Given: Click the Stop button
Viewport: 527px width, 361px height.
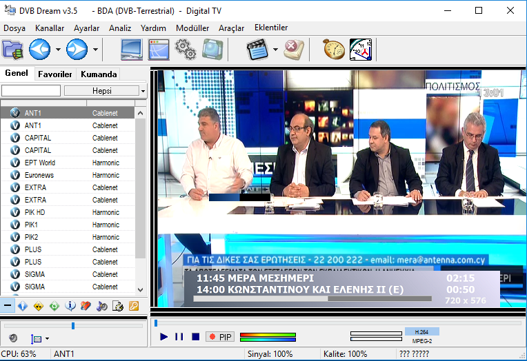Looking at the screenshot, I should (196, 336).
